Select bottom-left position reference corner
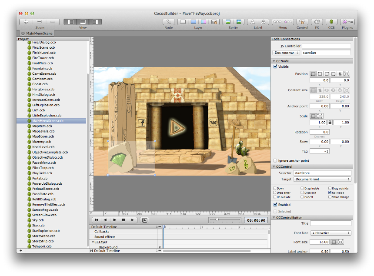This screenshot has height=276, width=374. (313, 74)
